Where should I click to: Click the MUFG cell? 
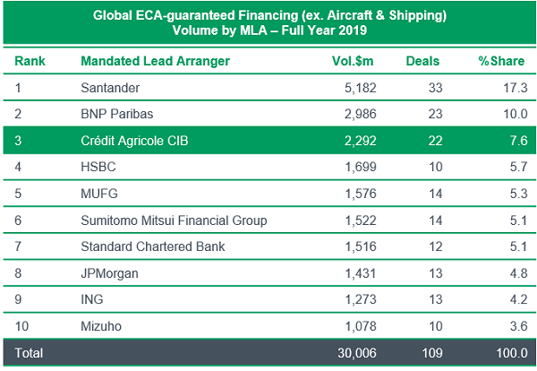pyautogui.click(x=98, y=194)
